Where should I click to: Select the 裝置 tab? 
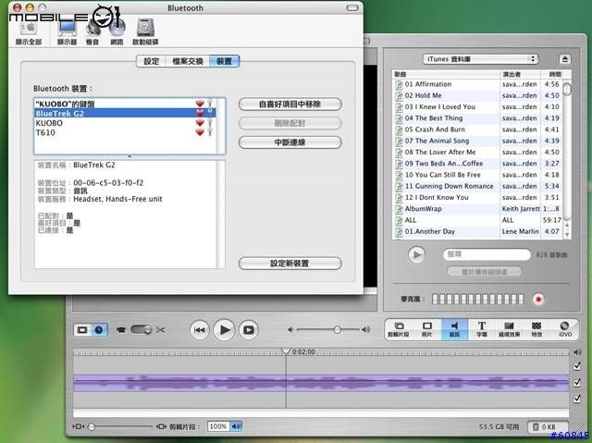[224, 61]
